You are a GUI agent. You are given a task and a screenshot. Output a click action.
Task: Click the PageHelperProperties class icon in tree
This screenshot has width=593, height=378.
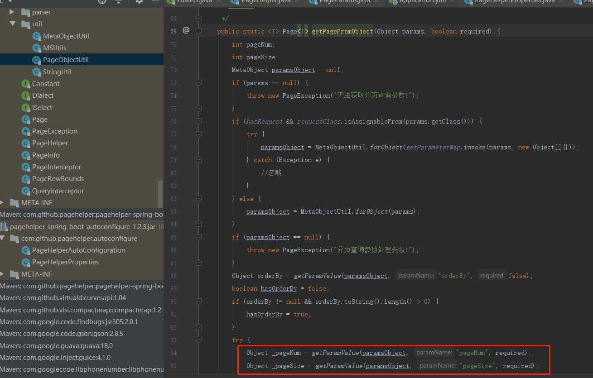[26, 262]
